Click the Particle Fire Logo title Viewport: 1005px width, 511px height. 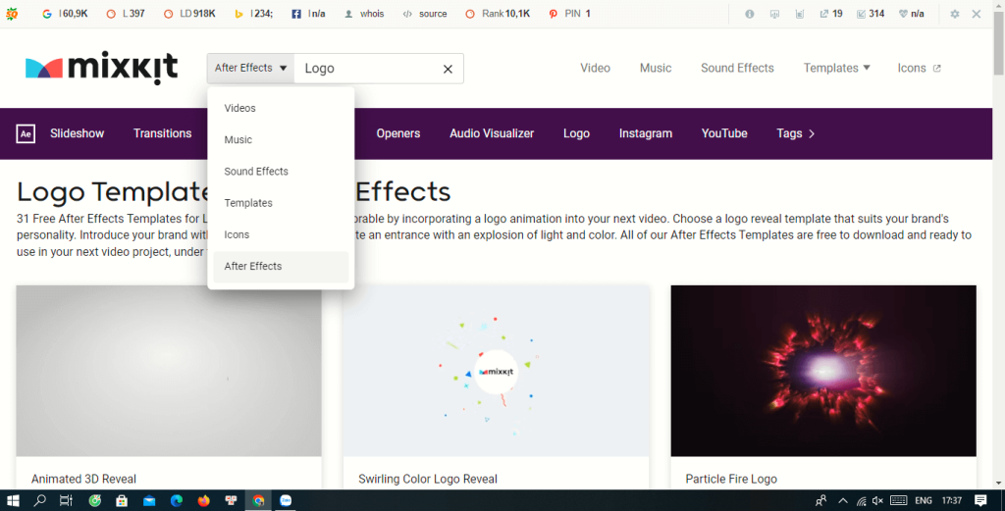click(730, 479)
